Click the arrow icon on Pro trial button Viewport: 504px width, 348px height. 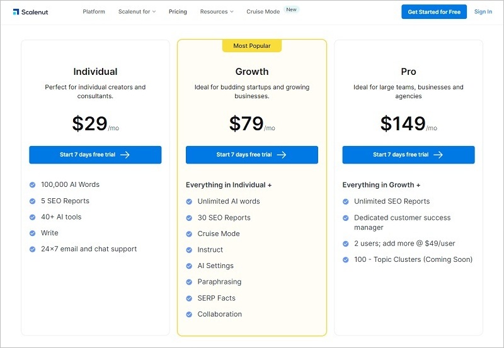[438, 155]
